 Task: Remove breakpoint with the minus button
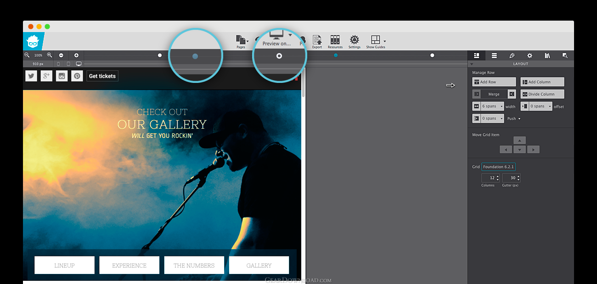[61, 55]
